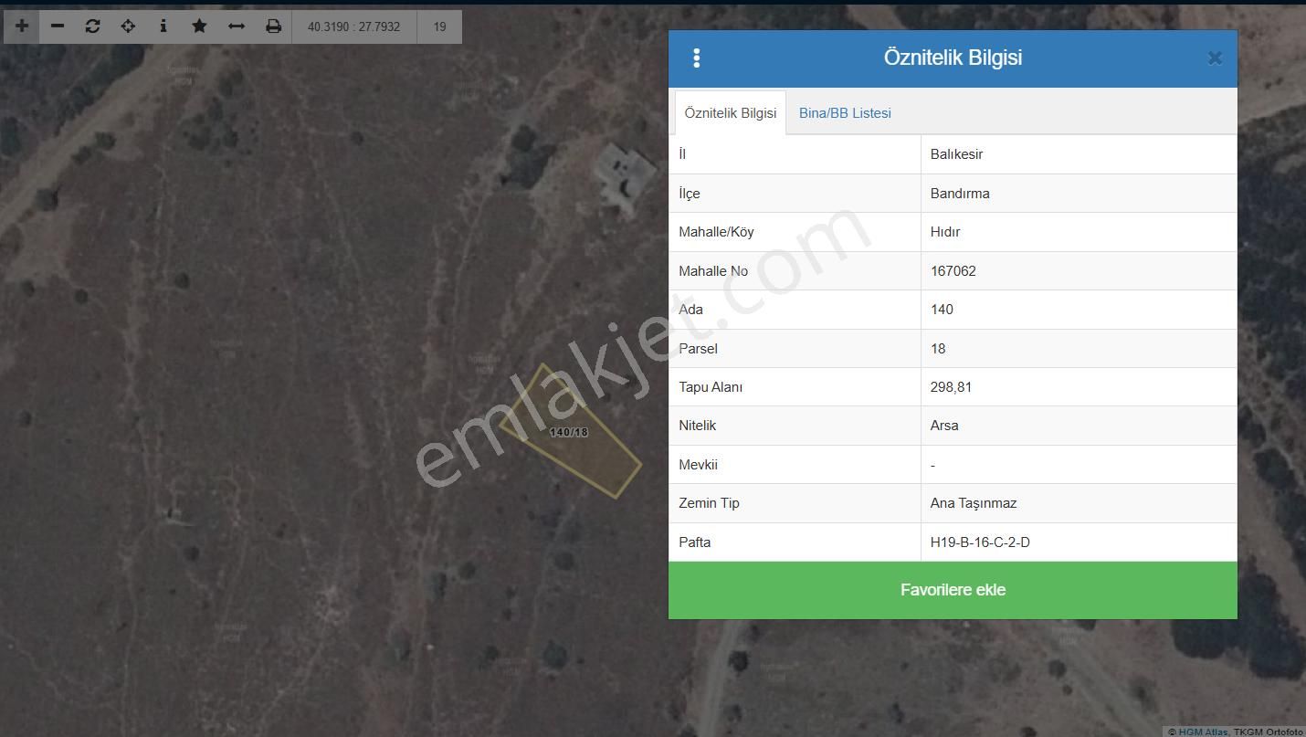Click the Pafta label
This screenshot has height=737, width=1306.
coord(694,542)
